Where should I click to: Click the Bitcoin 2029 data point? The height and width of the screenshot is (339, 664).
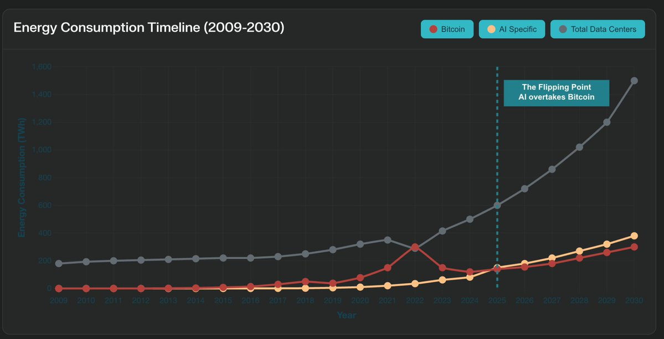pos(606,252)
